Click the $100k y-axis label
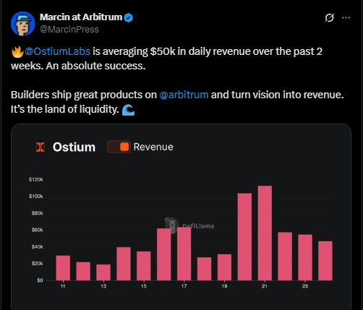The height and width of the screenshot is (310, 363). [36, 197]
